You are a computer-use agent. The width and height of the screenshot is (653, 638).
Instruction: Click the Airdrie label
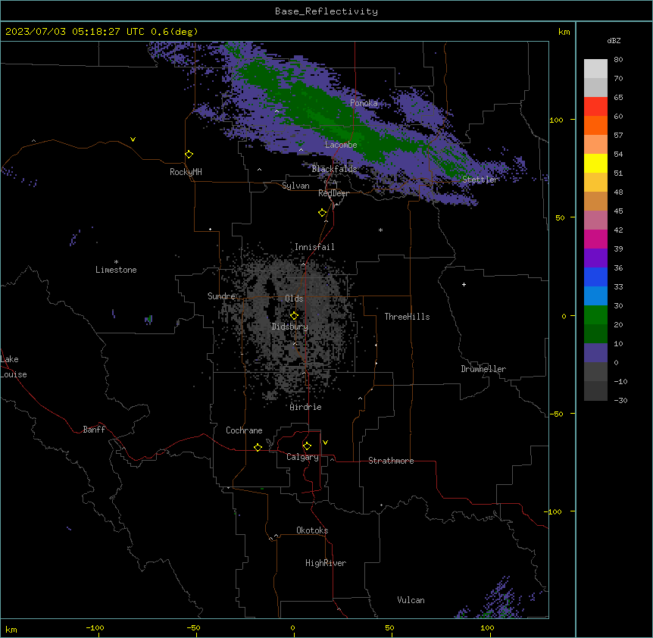pyautogui.click(x=305, y=407)
